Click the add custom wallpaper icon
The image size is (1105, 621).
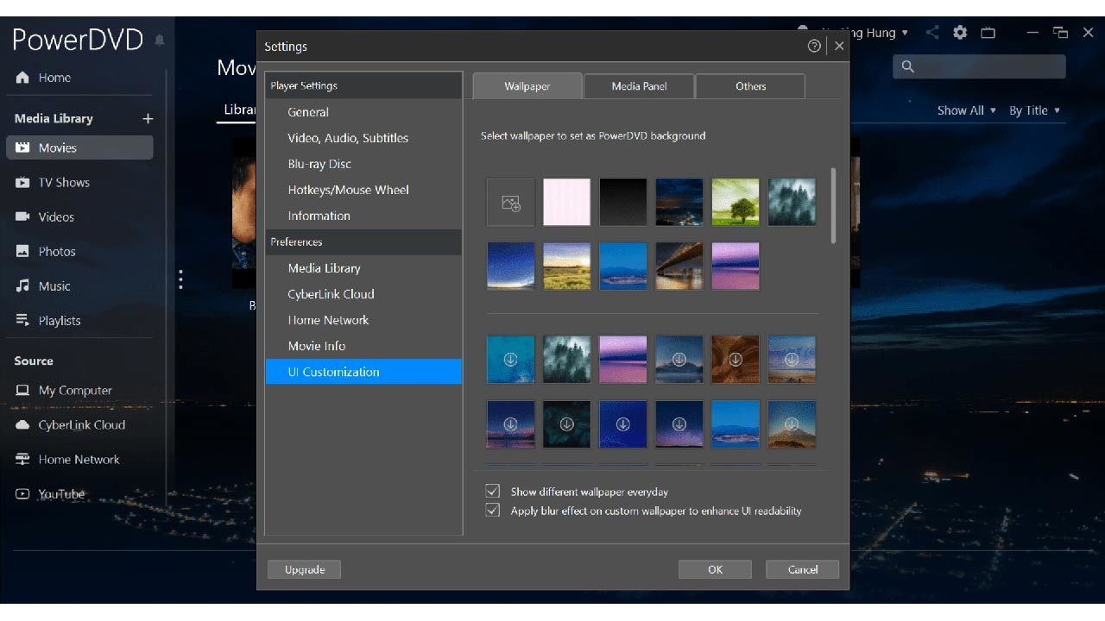point(511,203)
